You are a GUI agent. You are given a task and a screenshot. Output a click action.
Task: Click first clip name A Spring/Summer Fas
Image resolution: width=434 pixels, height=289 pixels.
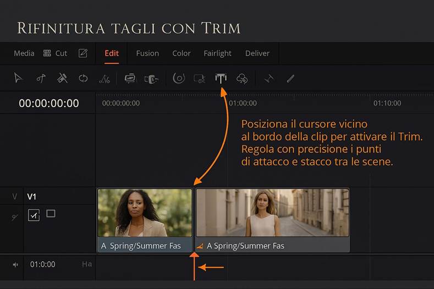point(141,246)
